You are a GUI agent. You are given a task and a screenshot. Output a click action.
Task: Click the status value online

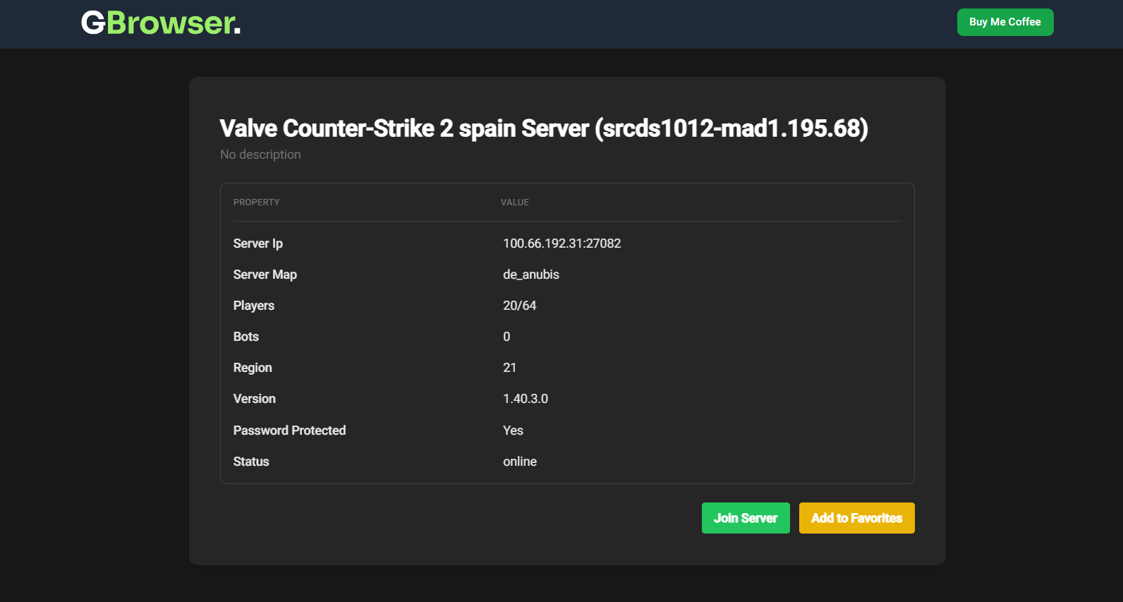pyautogui.click(x=520, y=462)
